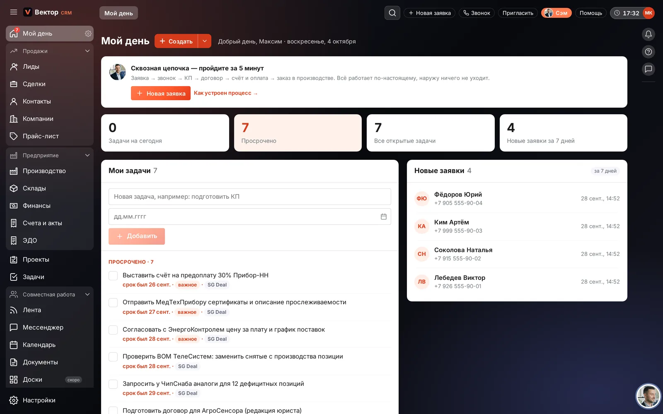
Task: Click the Пригласить button in top bar
Action: (x=518, y=13)
